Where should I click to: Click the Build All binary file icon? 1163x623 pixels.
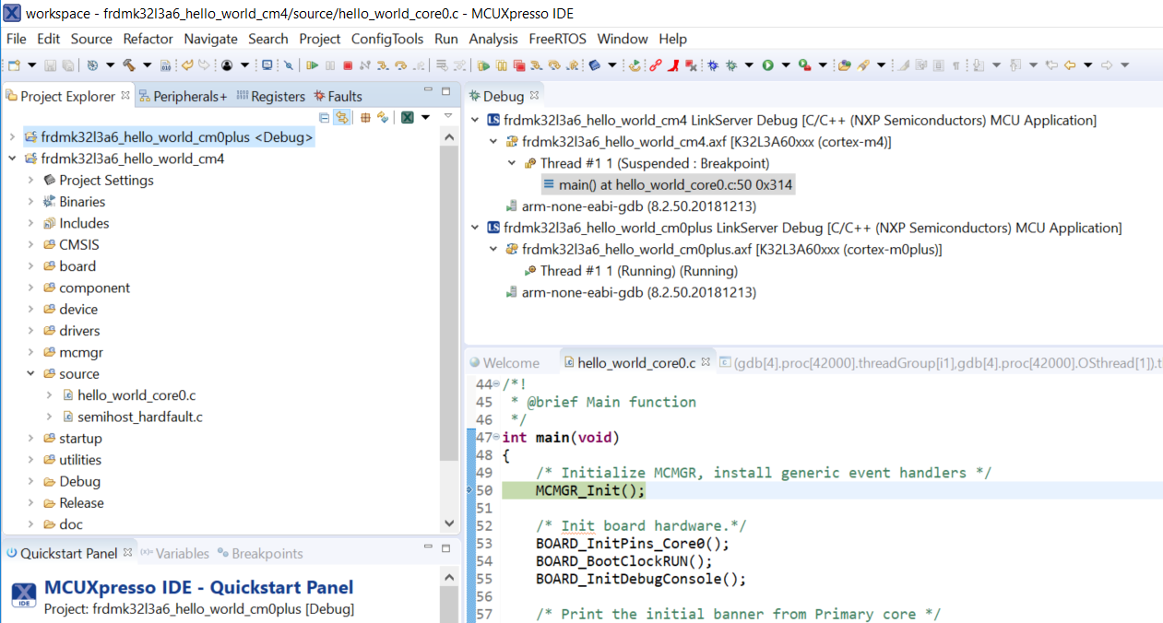(165, 65)
